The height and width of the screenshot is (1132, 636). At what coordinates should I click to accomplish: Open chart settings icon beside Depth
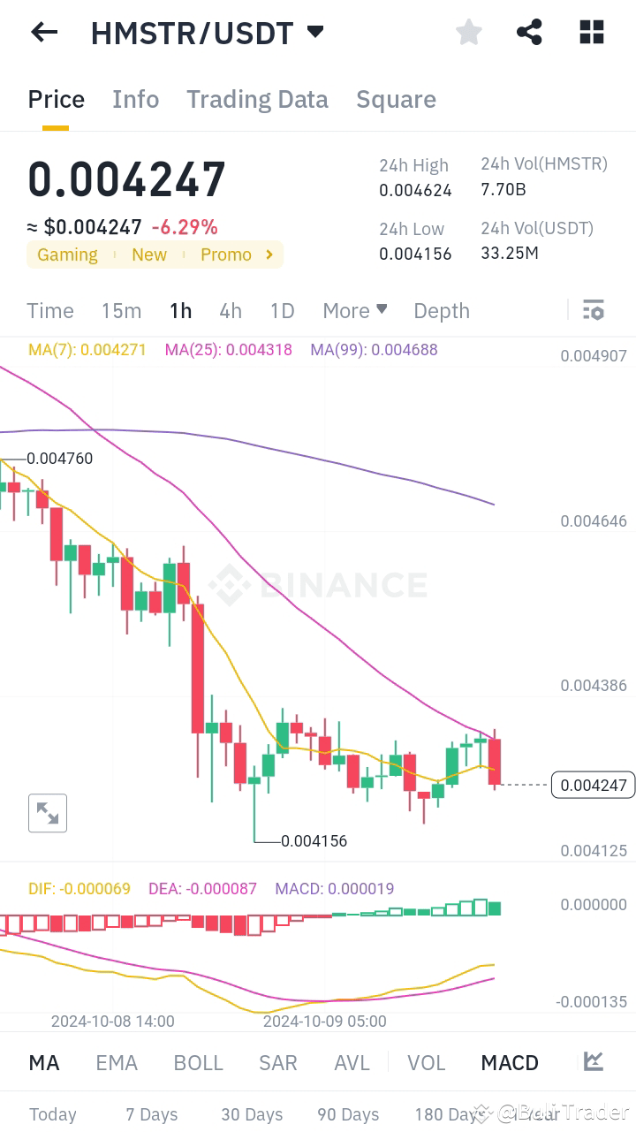(594, 310)
